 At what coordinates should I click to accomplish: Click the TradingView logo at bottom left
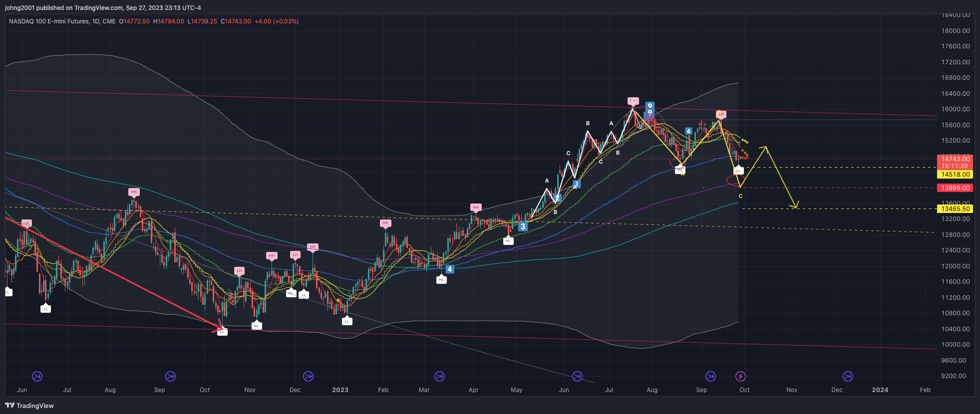pyautogui.click(x=29, y=406)
